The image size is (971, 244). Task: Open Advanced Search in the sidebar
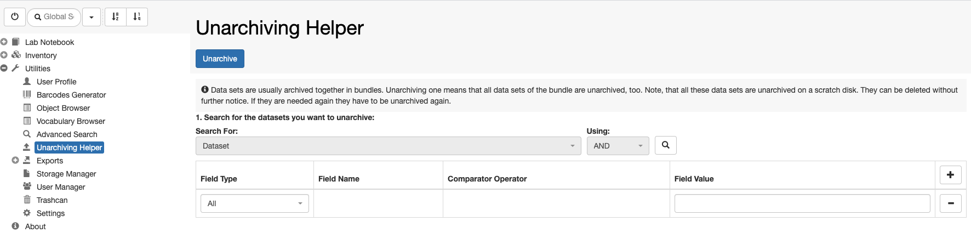coord(67,134)
